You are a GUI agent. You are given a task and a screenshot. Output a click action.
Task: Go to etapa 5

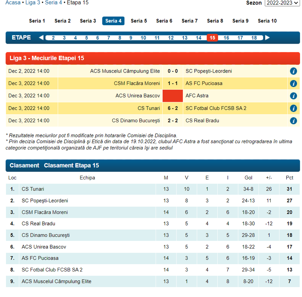click(x=87, y=38)
